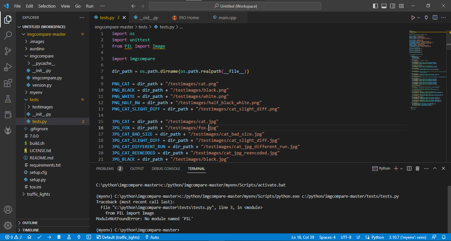Viewport: 451px width, 241px height.
Task: Open the Testing flask view
Action: [8, 99]
